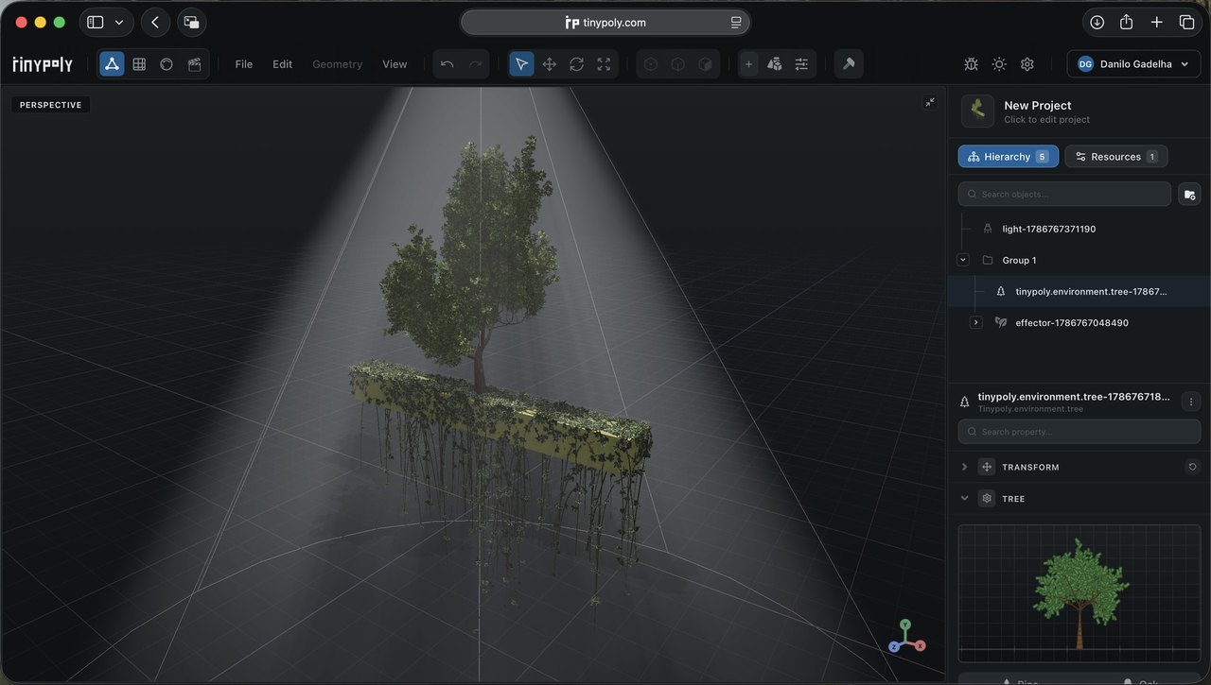Open the grid layout mode icon
The image size is (1211, 685).
[139, 64]
